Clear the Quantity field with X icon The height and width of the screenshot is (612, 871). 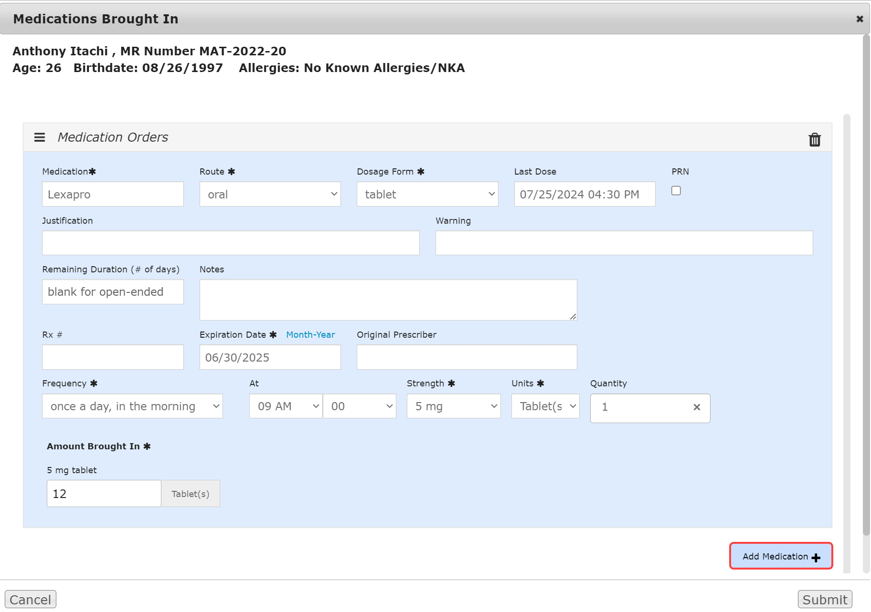[696, 407]
